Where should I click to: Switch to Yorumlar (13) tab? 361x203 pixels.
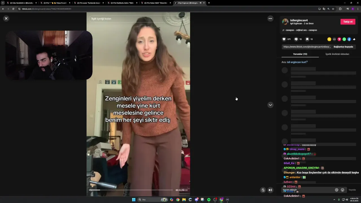(x=300, y=54)
